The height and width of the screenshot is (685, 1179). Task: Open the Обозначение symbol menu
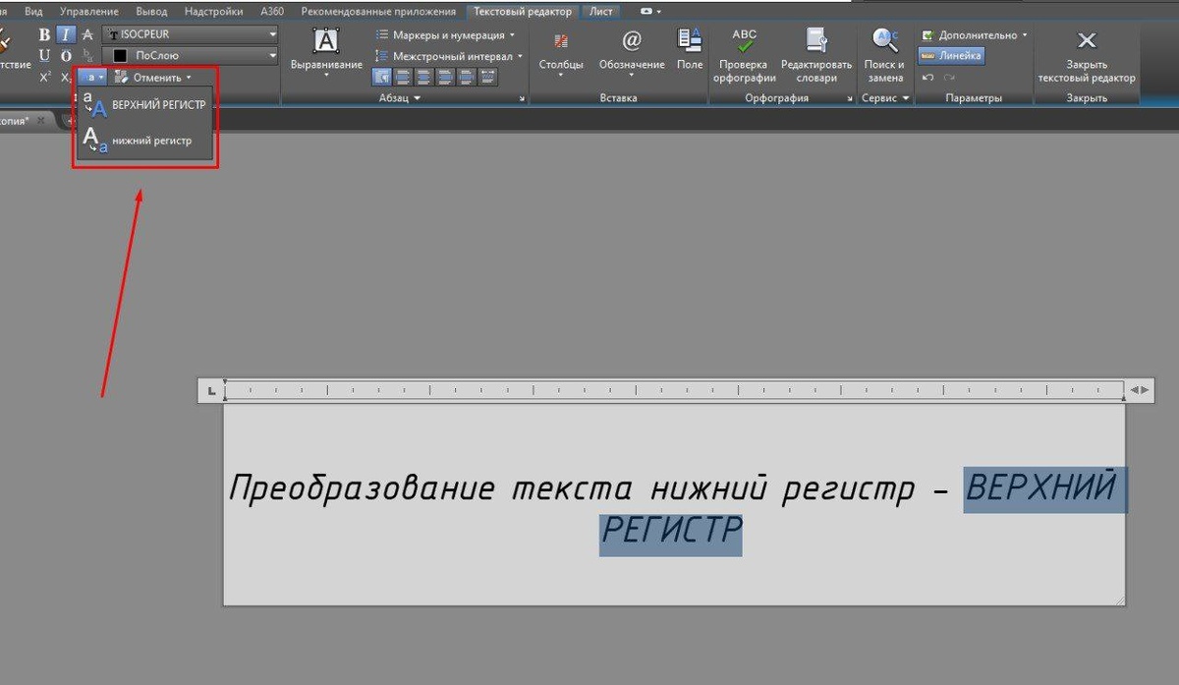(632, 51)
